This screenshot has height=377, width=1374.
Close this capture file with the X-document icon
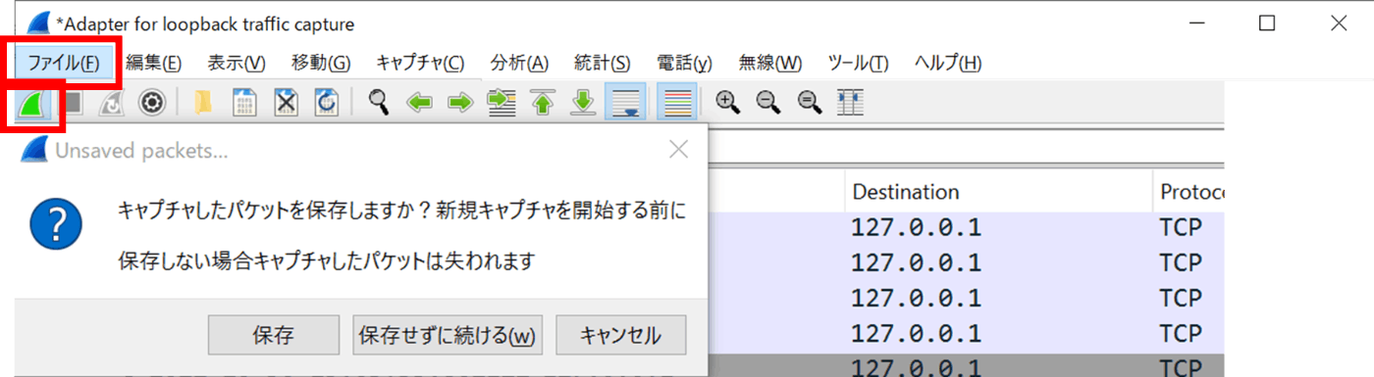point(285,103)
